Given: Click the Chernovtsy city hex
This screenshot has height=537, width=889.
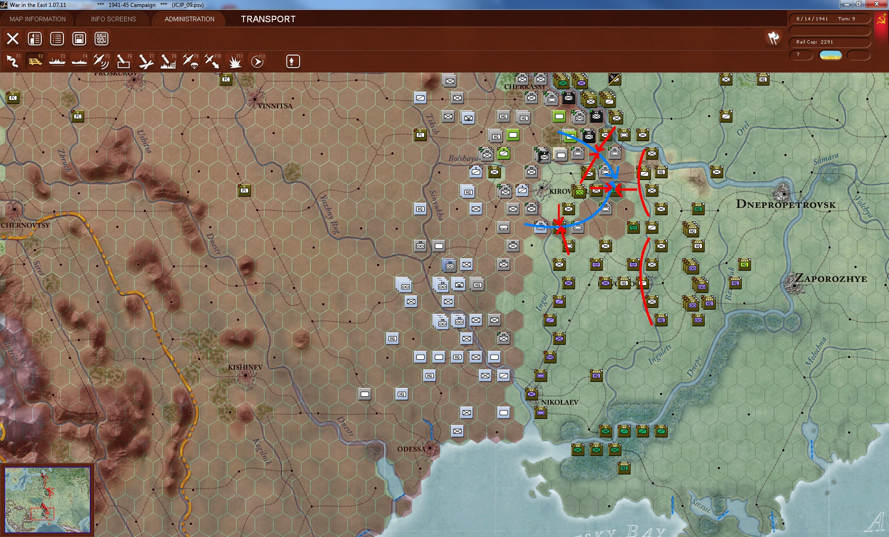Looking at the screenshot, I should tap(14, 209).
